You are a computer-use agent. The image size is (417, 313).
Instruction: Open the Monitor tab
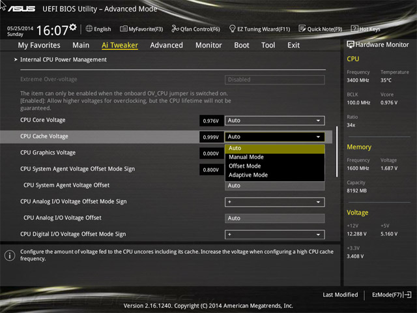pos(208,45)
